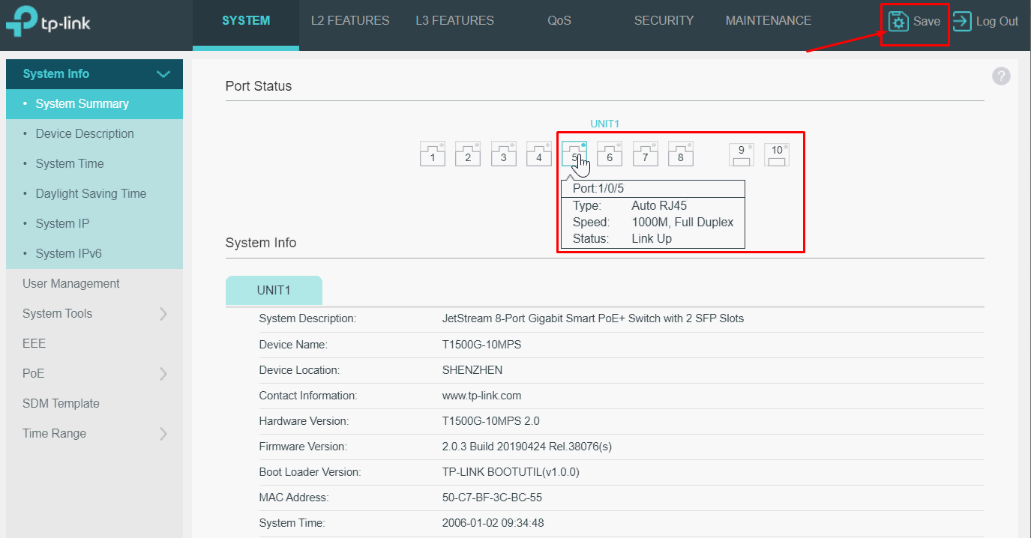Open System IP page
1031x538 pixels.
pyautogui.click(x=94, y=224)
